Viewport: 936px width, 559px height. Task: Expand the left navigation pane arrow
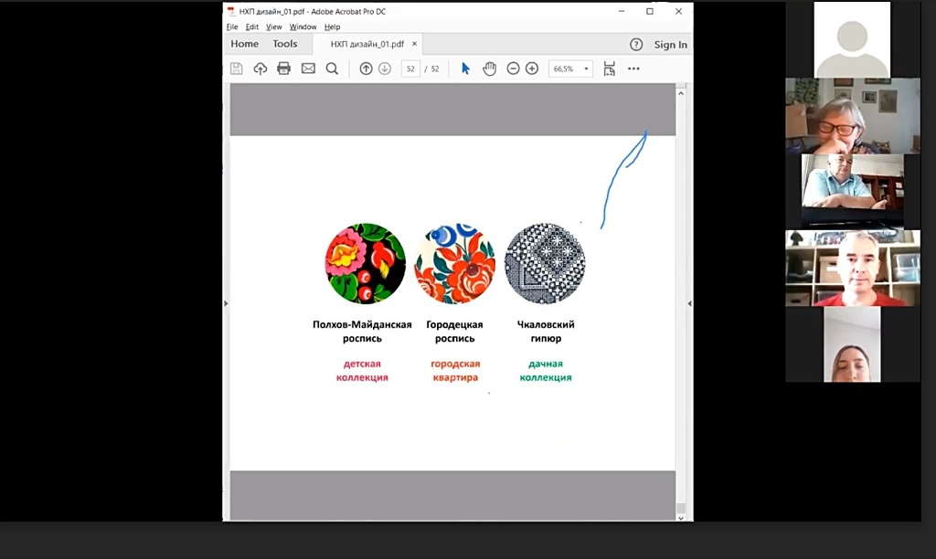(x=226, y=303)
